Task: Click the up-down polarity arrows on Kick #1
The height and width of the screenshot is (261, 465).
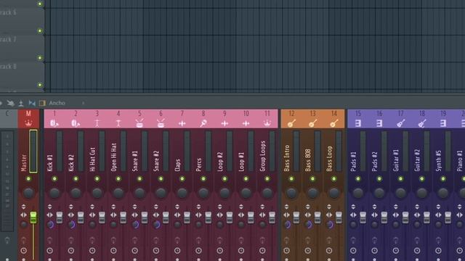Action: pyautogui.click(x=49, y=207)
